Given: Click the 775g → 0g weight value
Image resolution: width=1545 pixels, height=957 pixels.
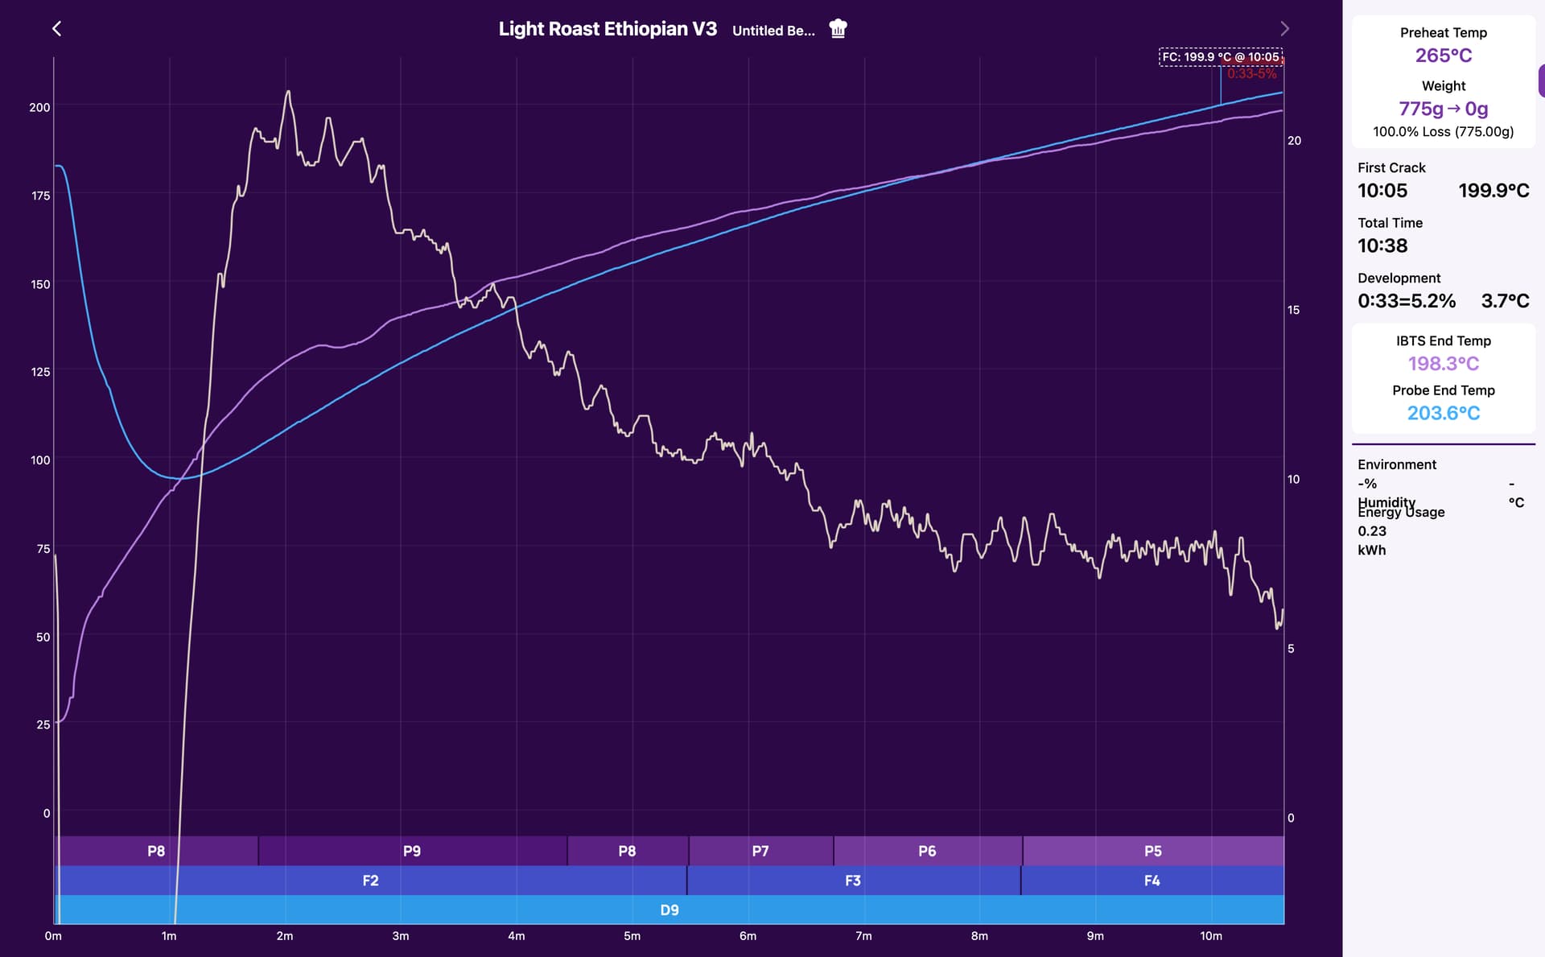Looking at the screenshot, I should [x=1444, y=109].
